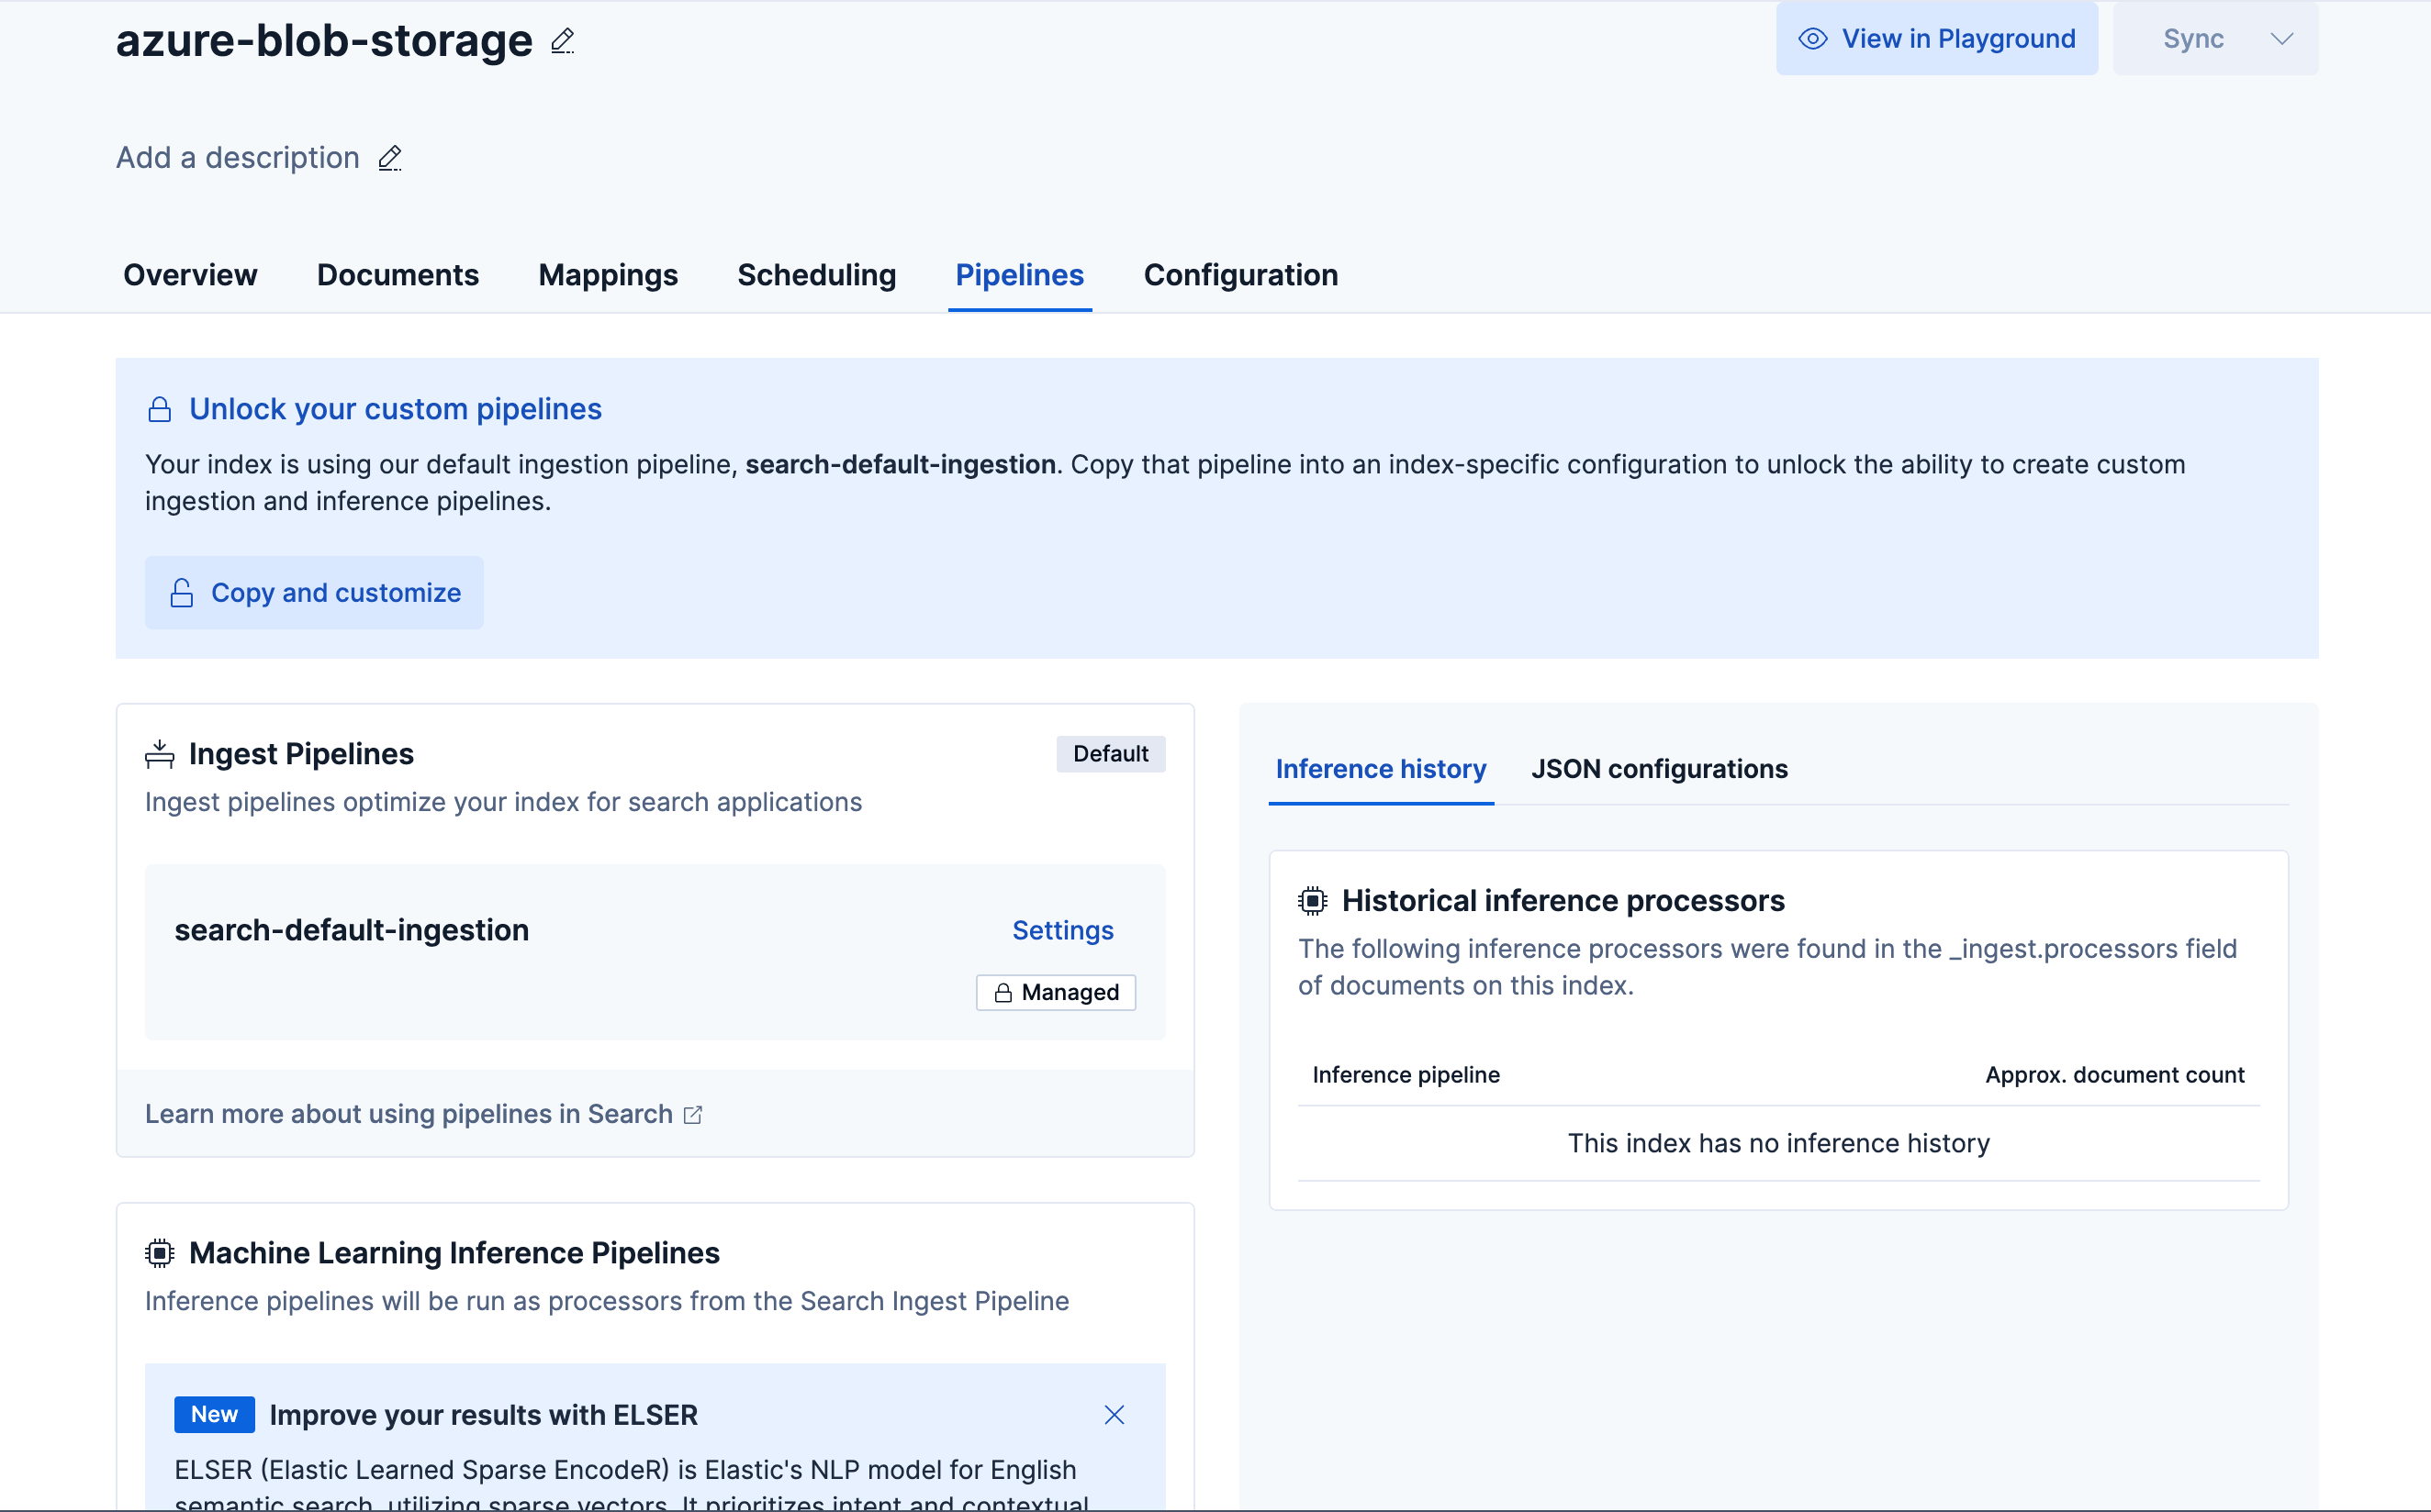2431x1512 pixels.
Task: Click the external link icon after Learn more
Action: (x=692, y=1115)
